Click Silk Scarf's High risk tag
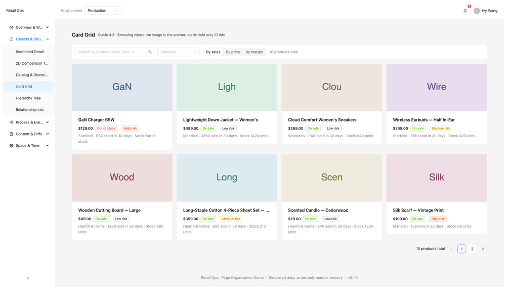The image size is (506, 289). pyautogui.click(x=438, y=219)
